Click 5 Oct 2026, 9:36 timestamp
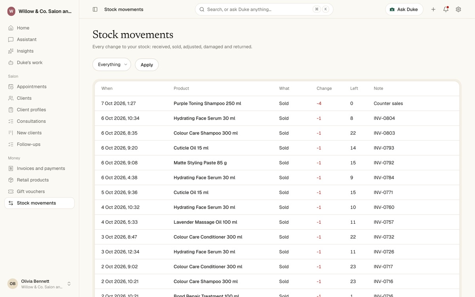This screenshot has width=475, height=297. [120, 192]
